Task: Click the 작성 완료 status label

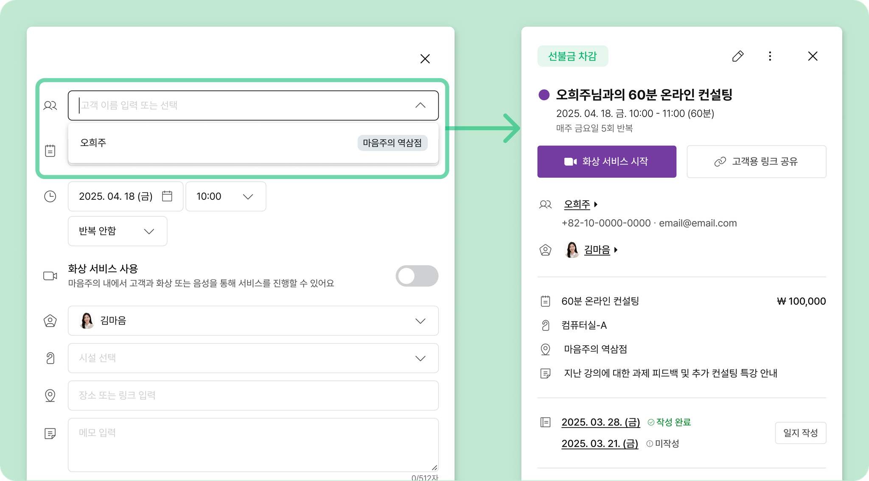Action: (x=673, y=422)
